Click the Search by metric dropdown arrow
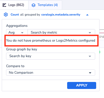The width and height of the screenshot is (104, 98). [x=90, y=33]
